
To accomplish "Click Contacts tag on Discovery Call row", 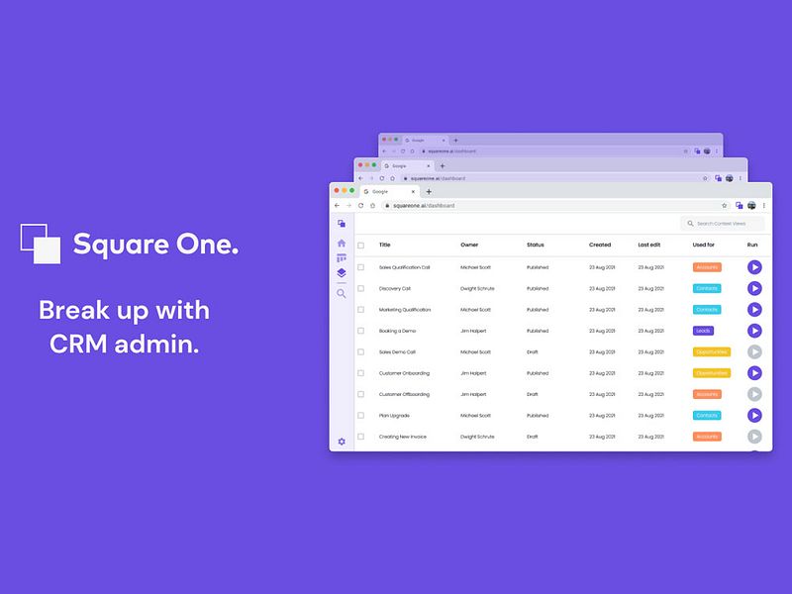I will tap(707, 288).
